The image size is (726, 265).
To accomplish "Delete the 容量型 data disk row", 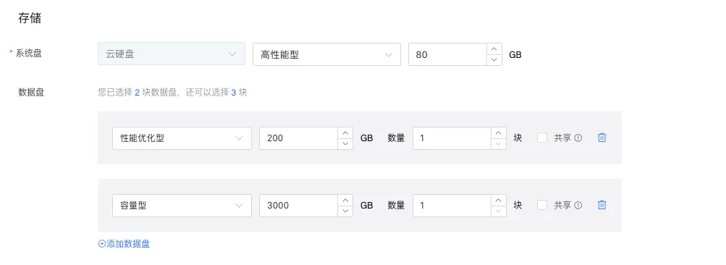I will tap(602, 205).
